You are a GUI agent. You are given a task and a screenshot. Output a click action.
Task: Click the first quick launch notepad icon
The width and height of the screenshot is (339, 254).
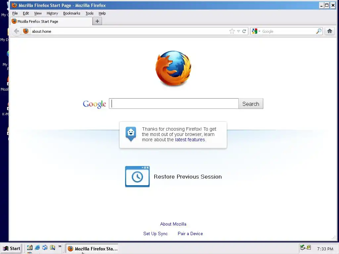[x=29, y=247]
